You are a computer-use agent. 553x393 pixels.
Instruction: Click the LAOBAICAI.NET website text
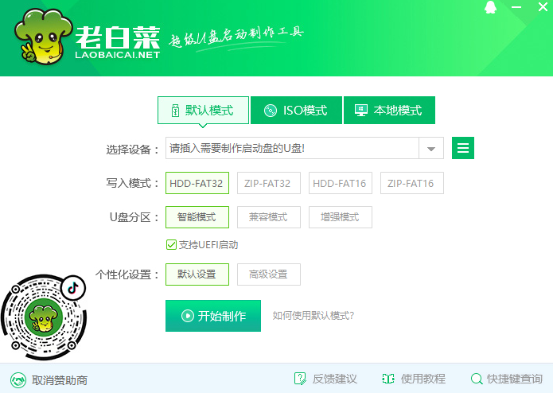point(118,55)
